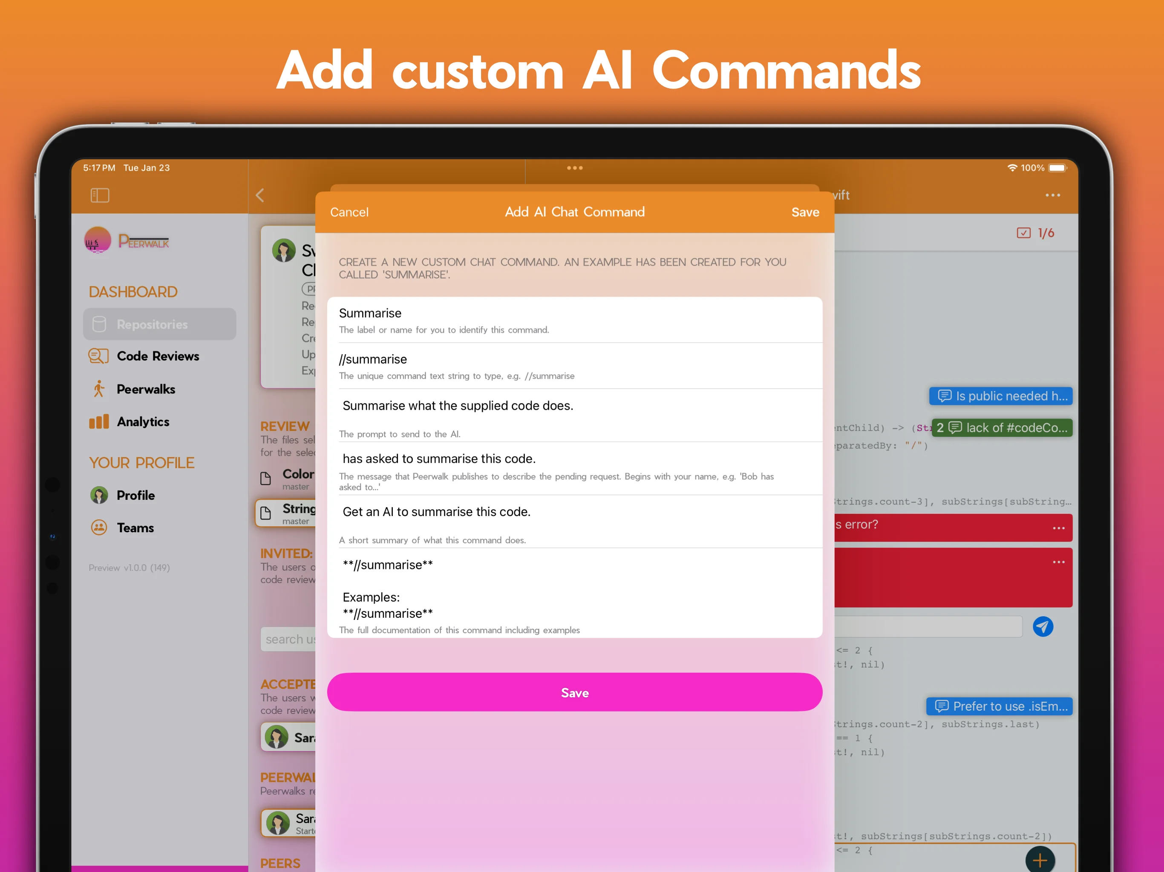Image resolution: width=1164 pixels, height=872 pixels.
Task: Click the Peerwalks walking figure icon
Action: (98, 389)
